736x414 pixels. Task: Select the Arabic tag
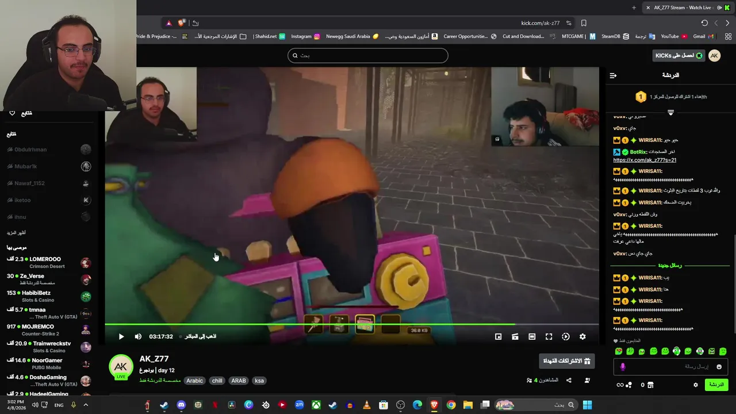point(194,381)
